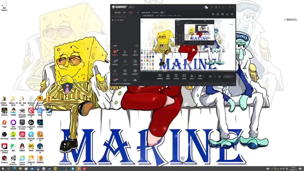
Task: Select the phone mirroring source in streaming toolbar
Action: (176, 77)
